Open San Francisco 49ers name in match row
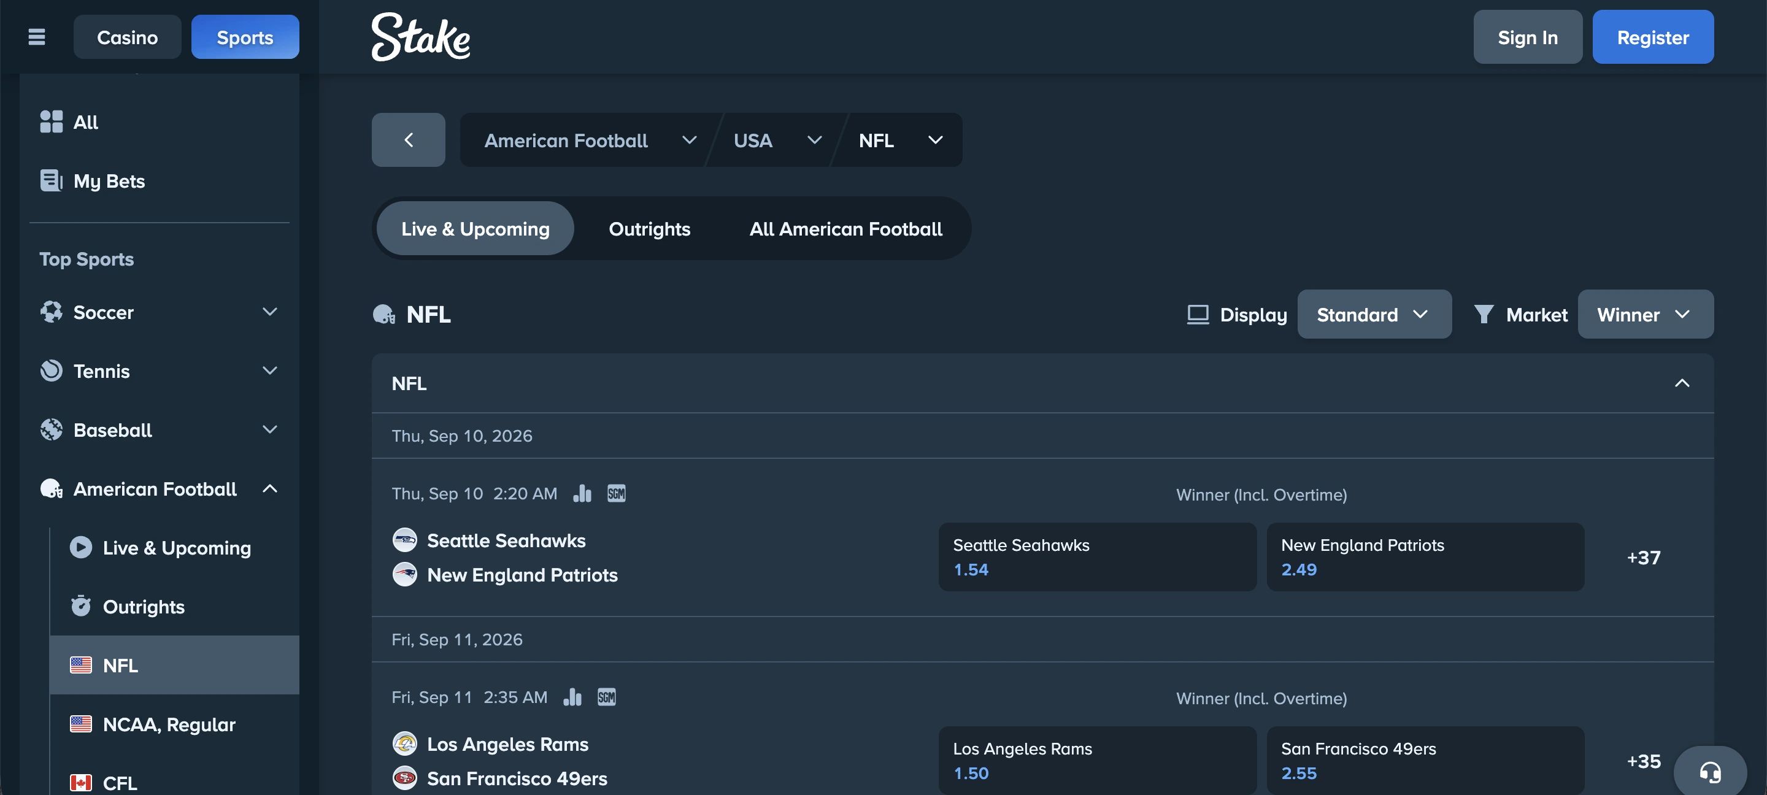The height and width of the screenshot is (795, 1767). click(x=517, y=778)
